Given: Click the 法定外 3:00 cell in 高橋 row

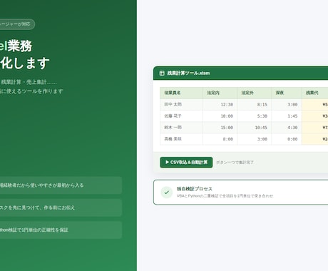Looking at the screenshot, I should coord(255,139).
